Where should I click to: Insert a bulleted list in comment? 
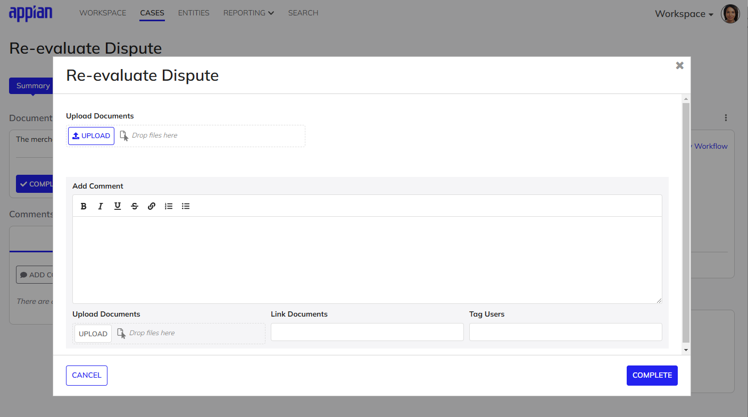coord(186,206)
